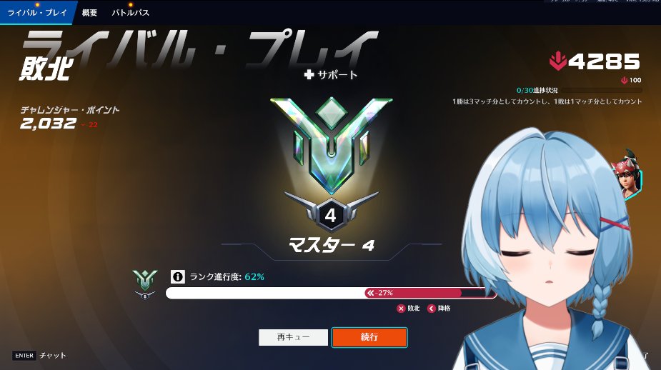Open the info icon beside ランク進行度
This screenshot has height=370, width=661.
pos(178,277)
